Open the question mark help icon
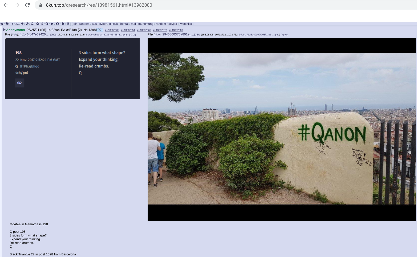 [12, 24]
